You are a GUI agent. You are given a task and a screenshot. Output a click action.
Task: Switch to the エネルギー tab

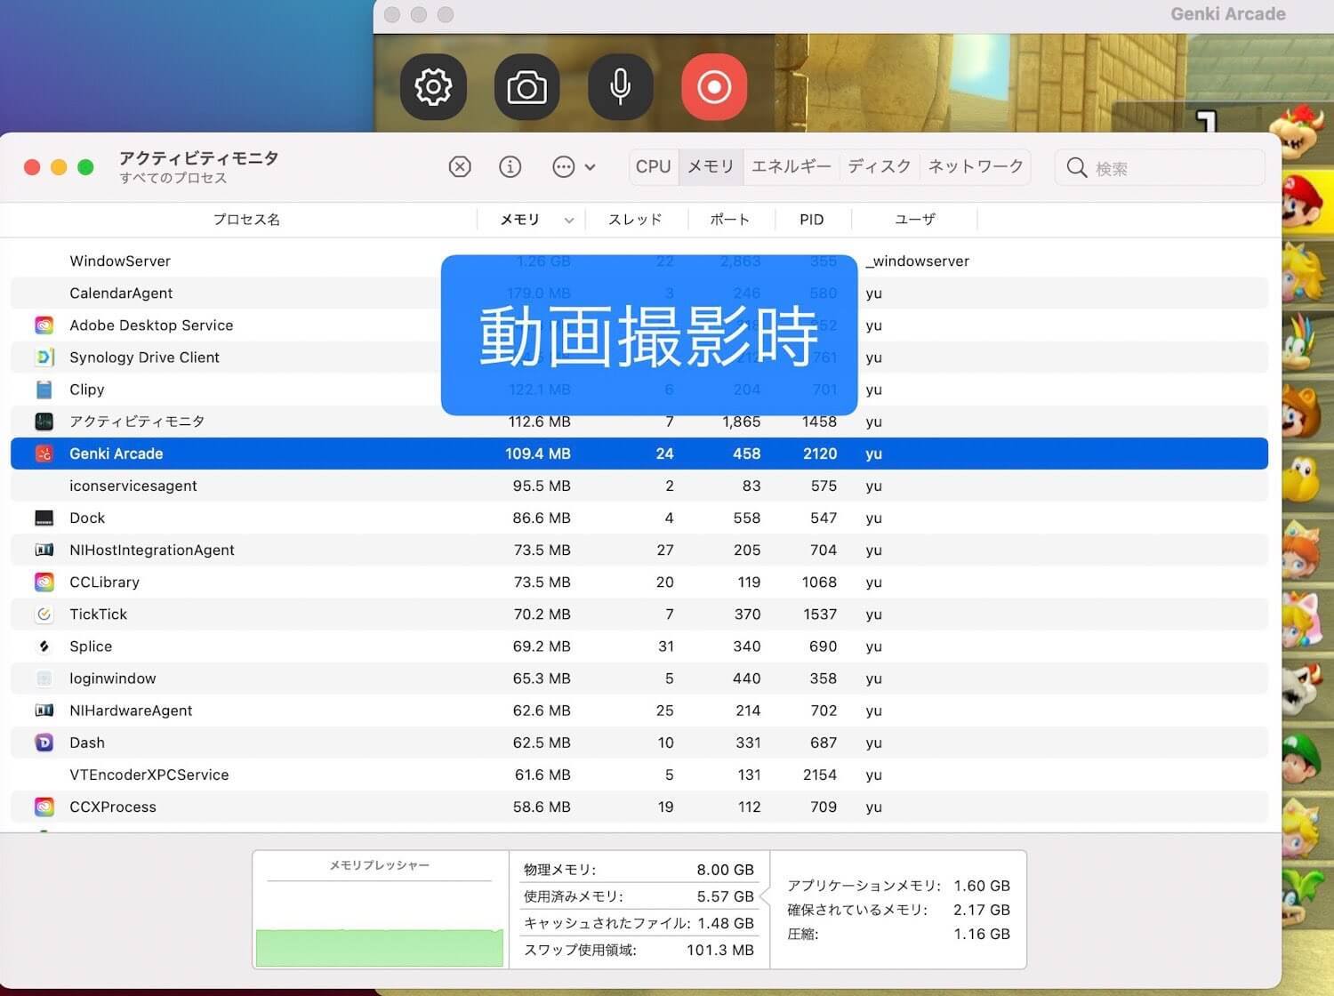(x=791, y=166)
